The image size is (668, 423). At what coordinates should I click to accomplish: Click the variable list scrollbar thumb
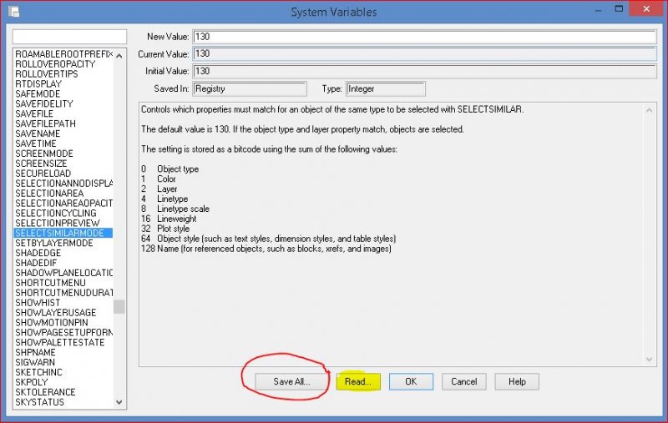pos(119,306)
